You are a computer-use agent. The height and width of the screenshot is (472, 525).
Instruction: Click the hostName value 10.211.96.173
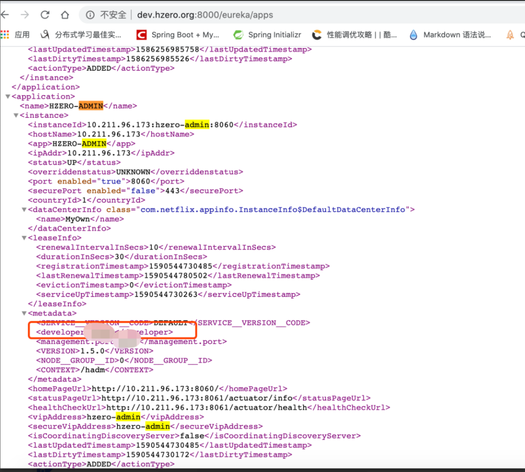tap(108, 134)
